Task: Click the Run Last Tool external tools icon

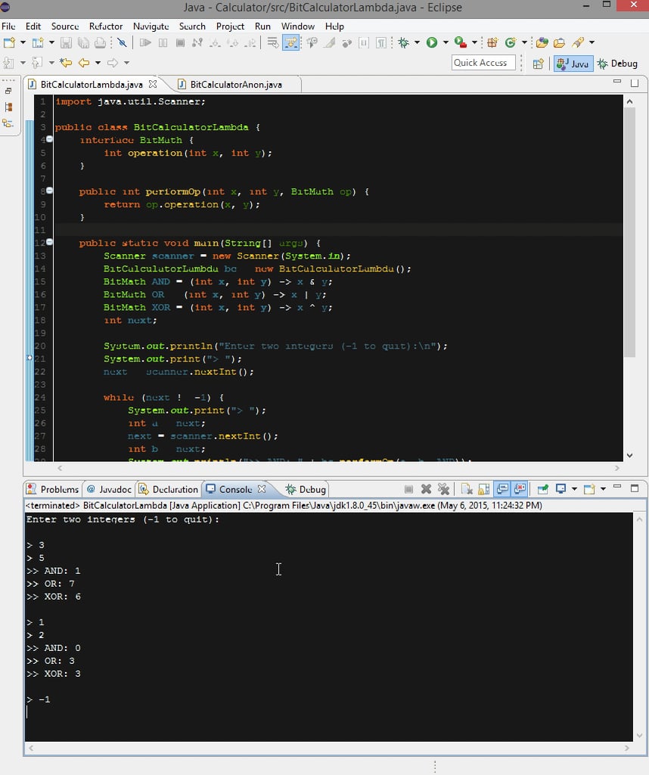Action: (461, 43)
